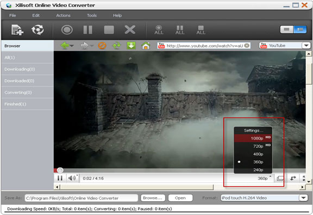Stop the page loading
This screenshot has height=215, width=313.
click(x=102, y=46)
